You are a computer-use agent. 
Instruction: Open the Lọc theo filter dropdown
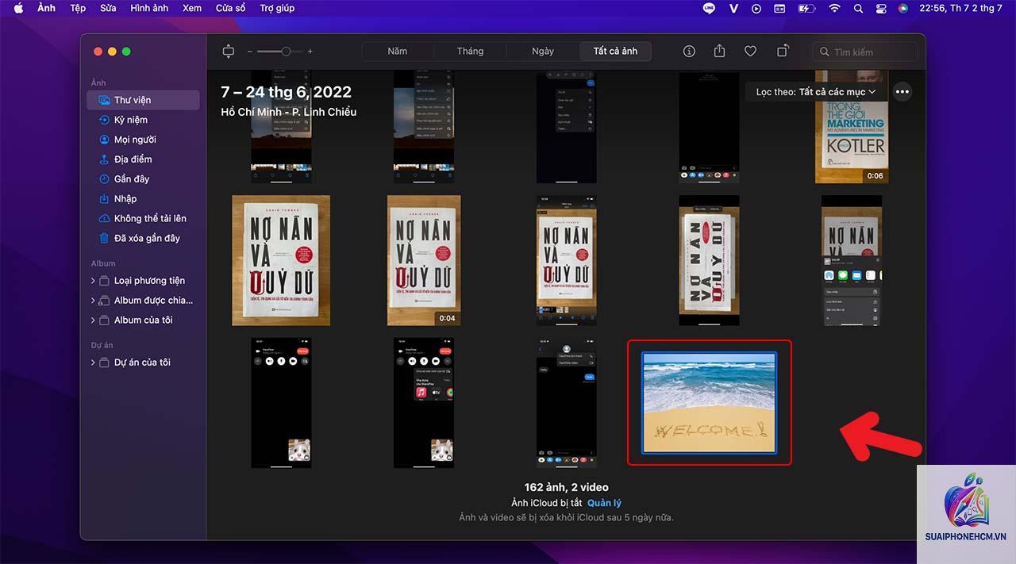[816, 92]
